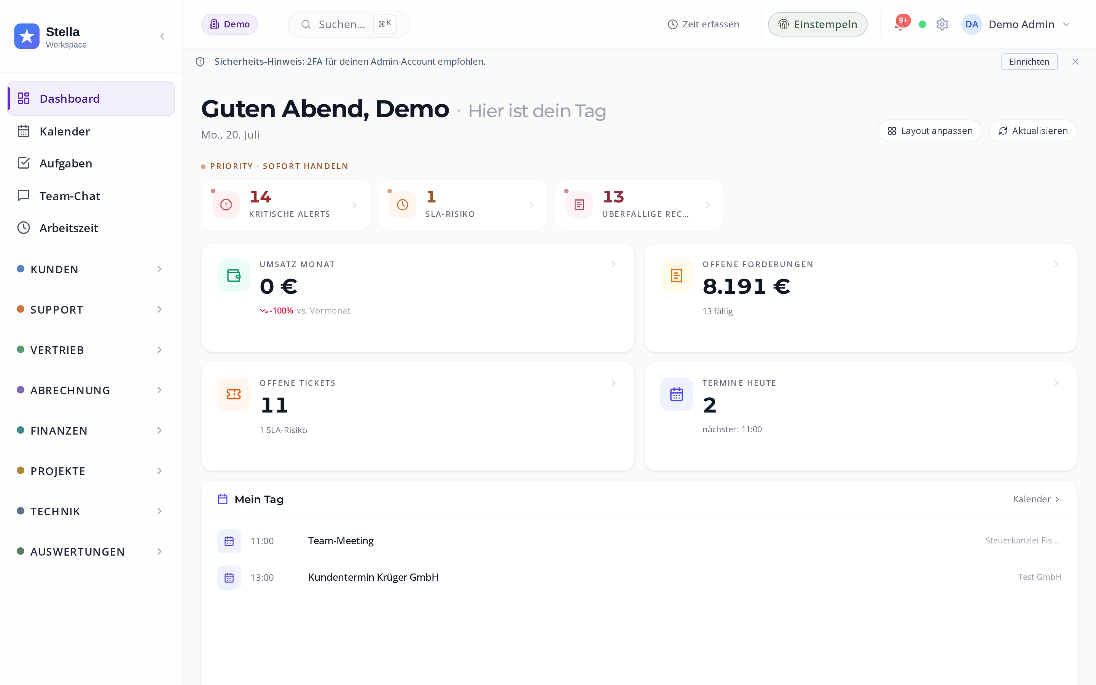Expand the FINANZEN section
Viewport: 1096px width, 685px height.
tap(91, 430)
